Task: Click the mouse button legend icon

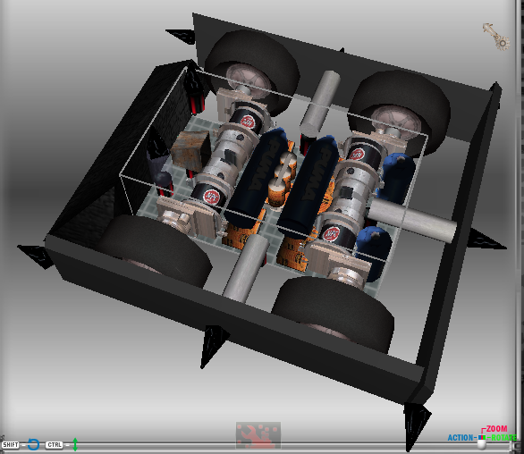Action: coord(482,441)
